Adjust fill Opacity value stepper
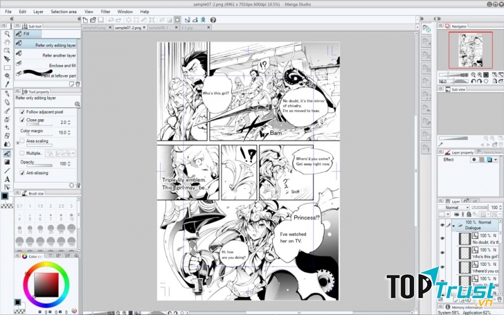The width and height of the screenshot is (504, 315). [69, 164]
